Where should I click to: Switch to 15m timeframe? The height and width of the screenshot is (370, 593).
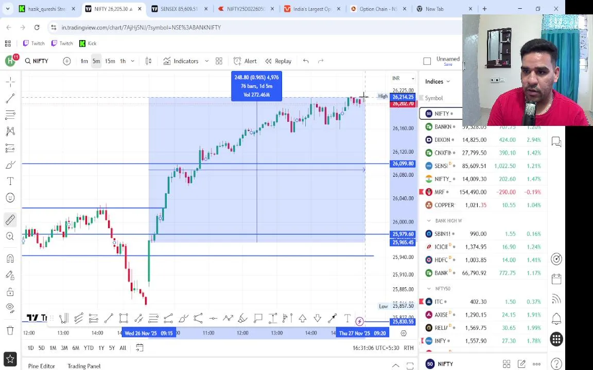[x=110, y=61]
